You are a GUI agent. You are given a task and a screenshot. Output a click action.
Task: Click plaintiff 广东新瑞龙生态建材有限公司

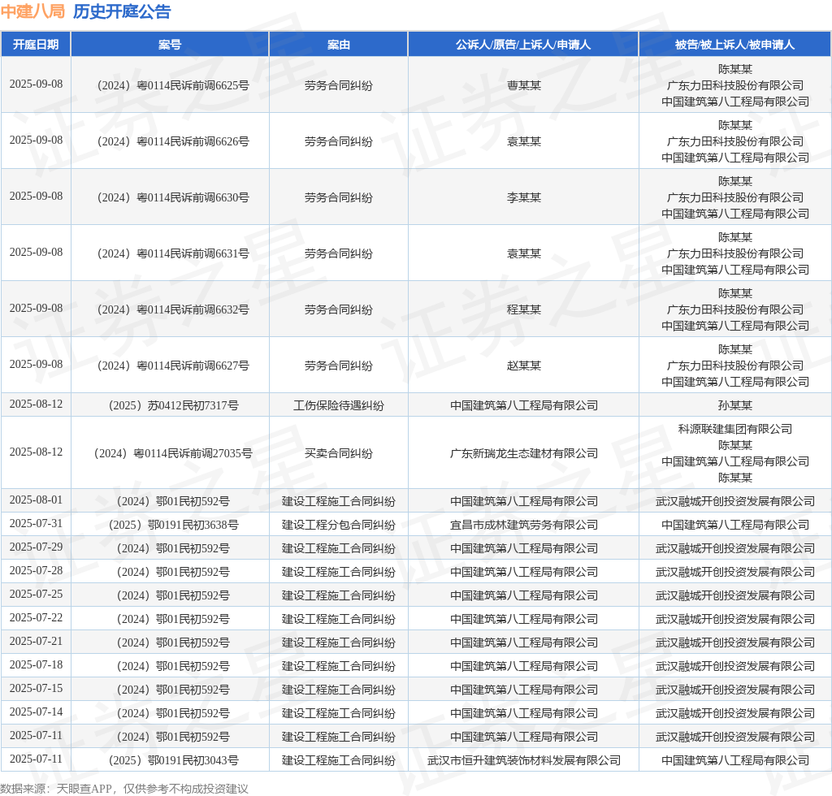(x=524, y=453)
